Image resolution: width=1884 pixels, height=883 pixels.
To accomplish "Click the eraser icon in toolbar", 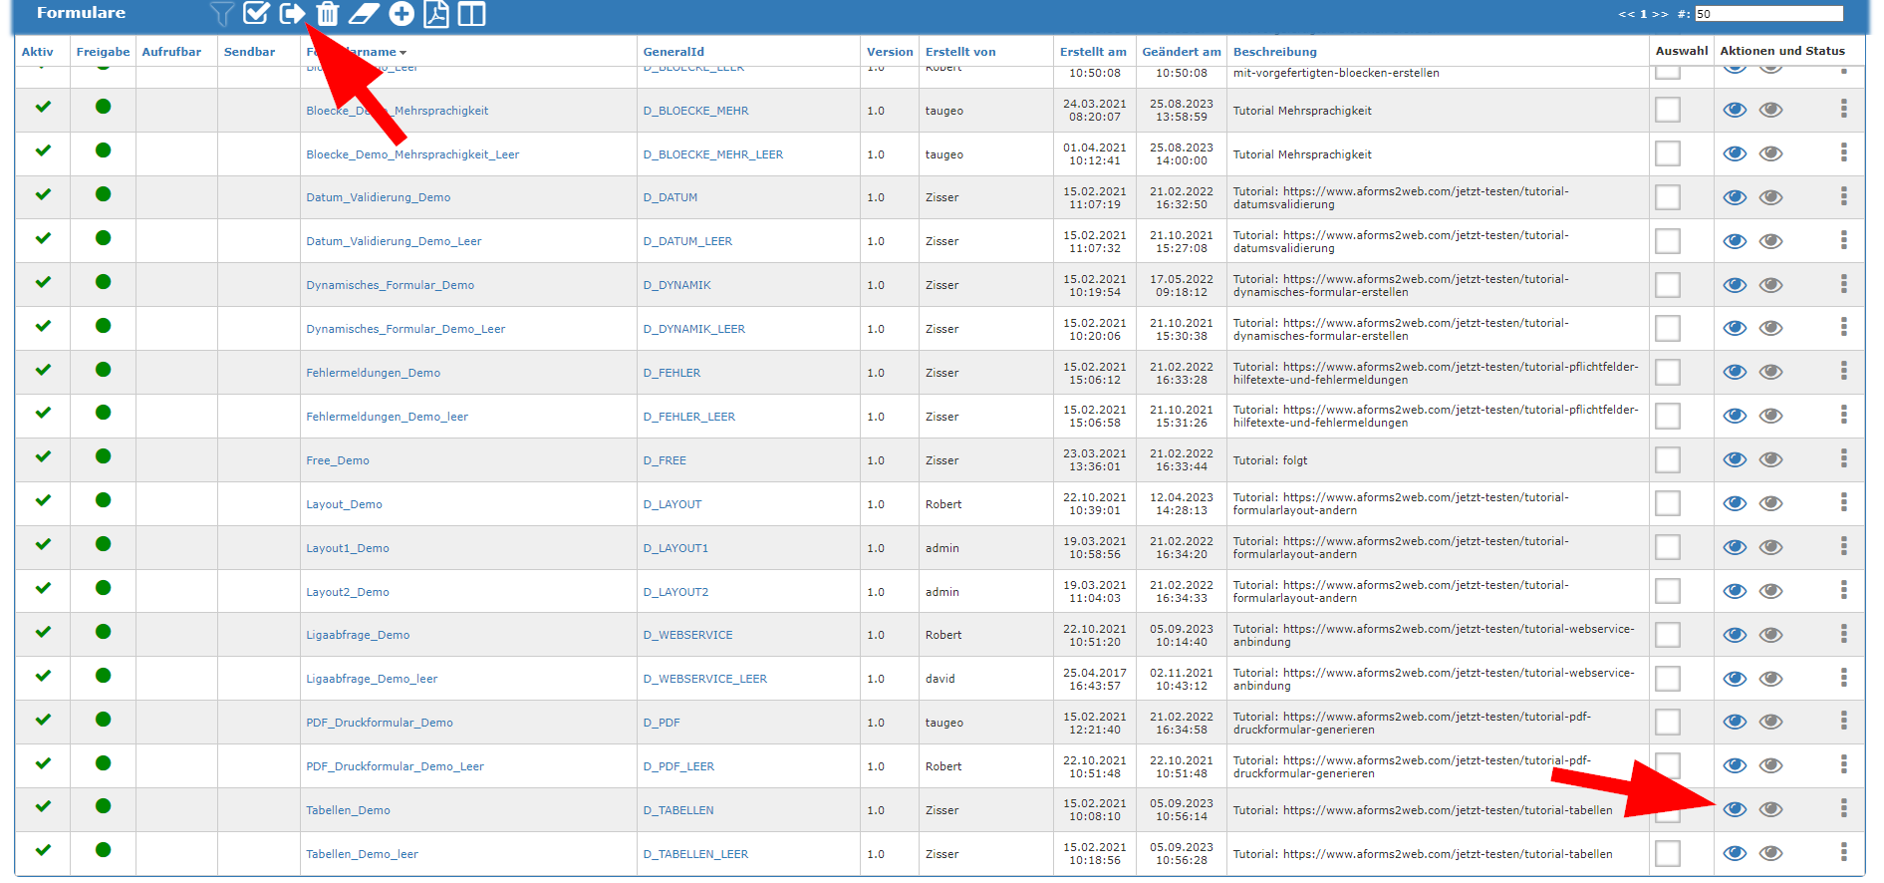I will (364, 14).
